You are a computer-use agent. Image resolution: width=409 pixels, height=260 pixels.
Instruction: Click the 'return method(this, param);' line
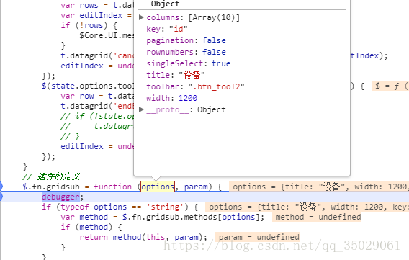tap(143, 237)
